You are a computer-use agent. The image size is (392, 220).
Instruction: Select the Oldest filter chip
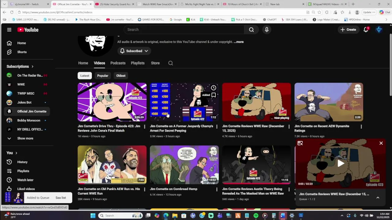pos(121,76)
